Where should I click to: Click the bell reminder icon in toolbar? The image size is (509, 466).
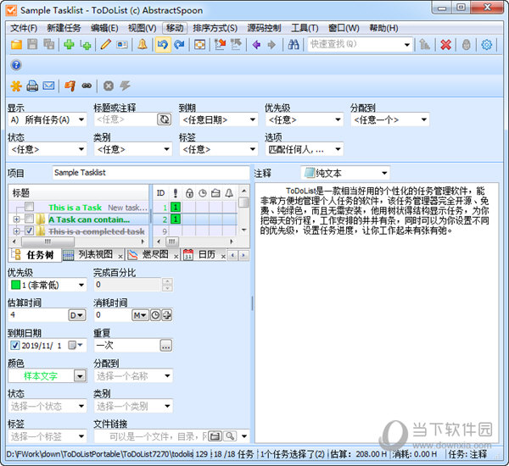coord(142,45)
